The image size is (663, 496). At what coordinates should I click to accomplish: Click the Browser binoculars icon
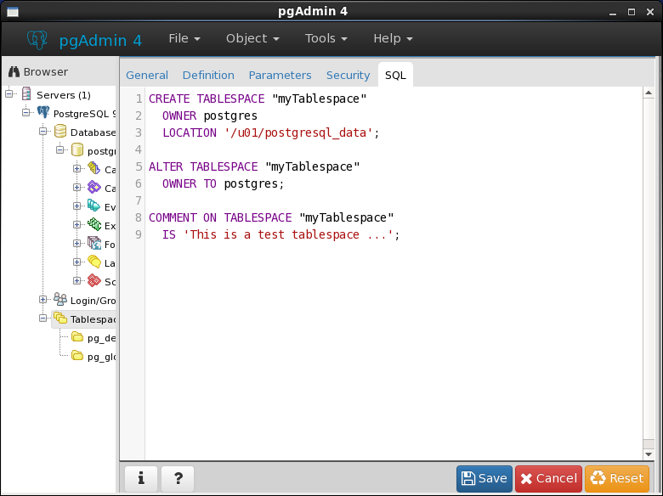tap(14, 71)
